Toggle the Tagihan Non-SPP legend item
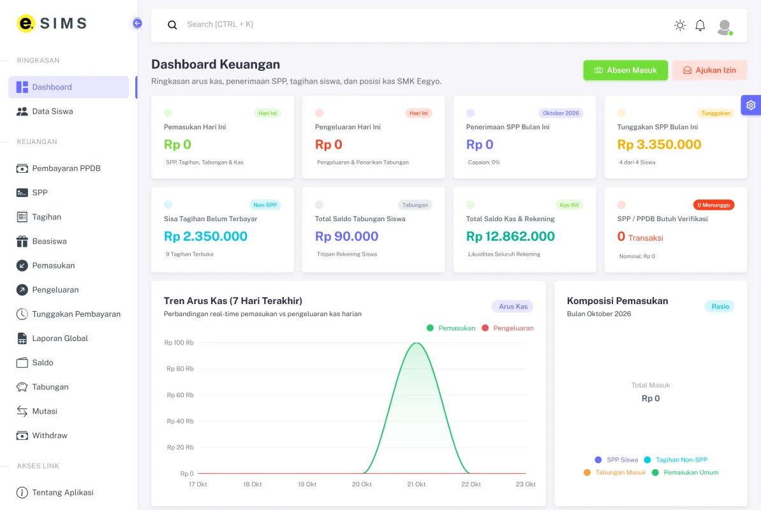 676,460
